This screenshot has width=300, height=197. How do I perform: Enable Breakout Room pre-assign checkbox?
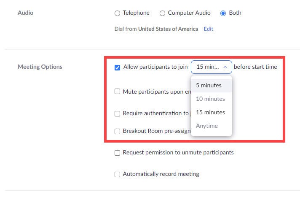pos(118,131)
